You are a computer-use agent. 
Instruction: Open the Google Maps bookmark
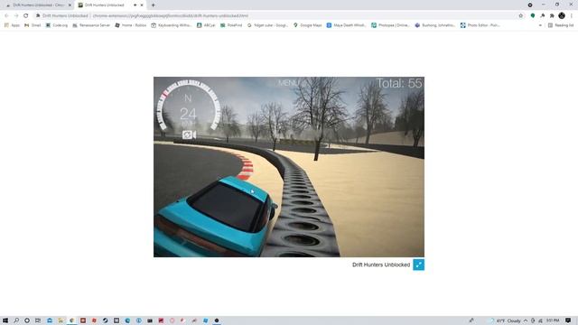307,25
